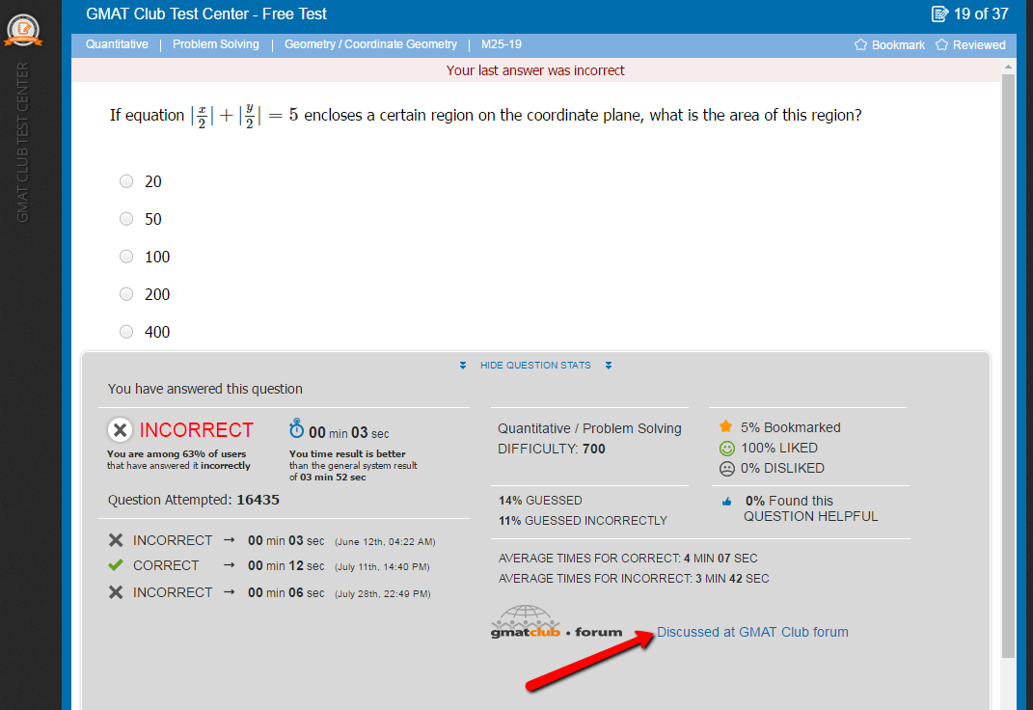
Task: Collapse stats with Hide Question Stats
Action: 535,366
